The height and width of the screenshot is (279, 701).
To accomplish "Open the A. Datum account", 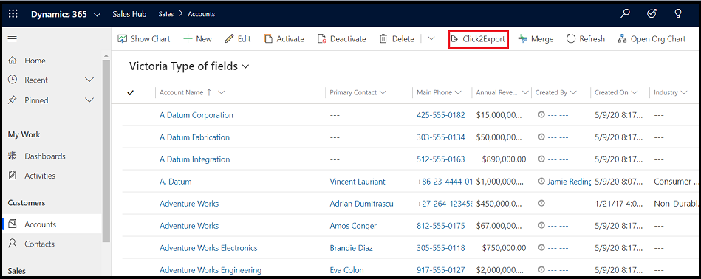I will click(175, 182).
